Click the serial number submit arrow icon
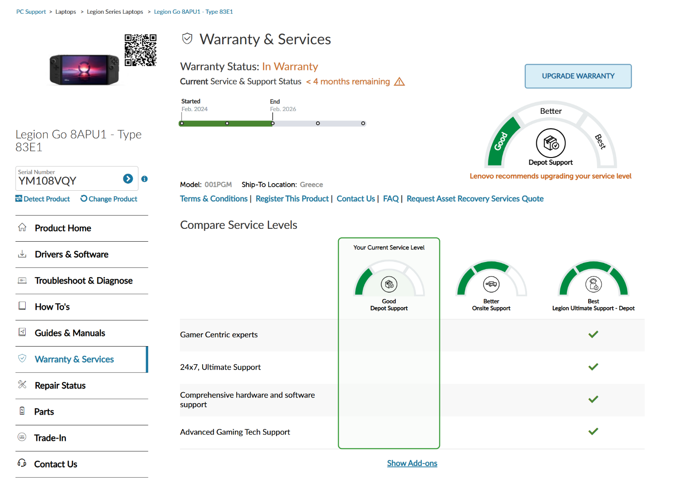682x478 pixels. [128, 179]
